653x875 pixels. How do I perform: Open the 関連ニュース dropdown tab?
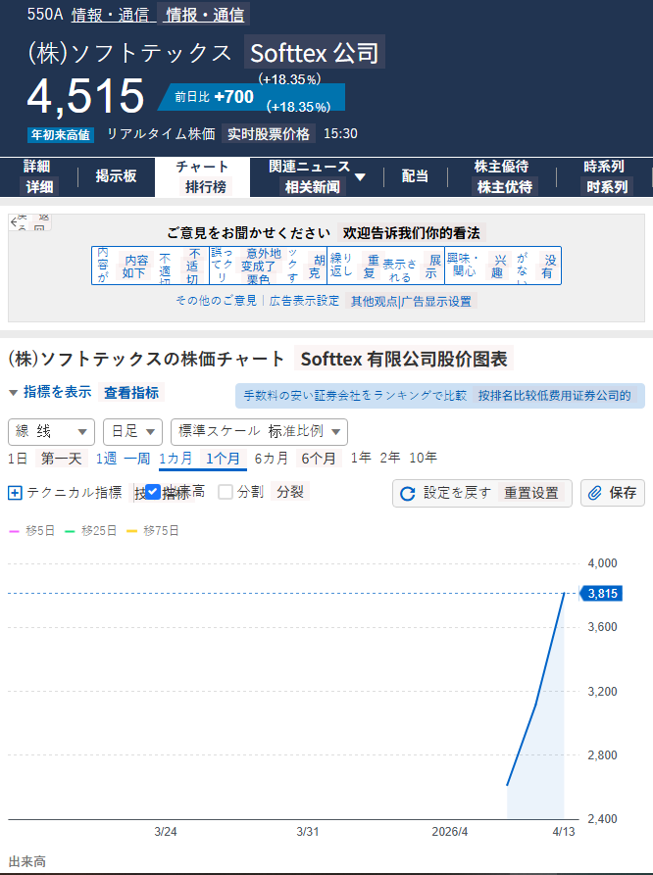316,176
